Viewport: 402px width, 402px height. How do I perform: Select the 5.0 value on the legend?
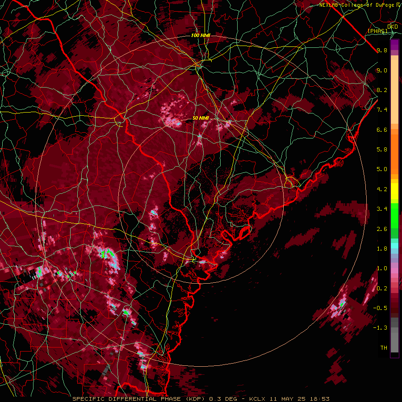(382, 169)
